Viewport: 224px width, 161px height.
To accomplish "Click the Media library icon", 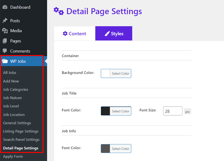I will click(5, 31).
